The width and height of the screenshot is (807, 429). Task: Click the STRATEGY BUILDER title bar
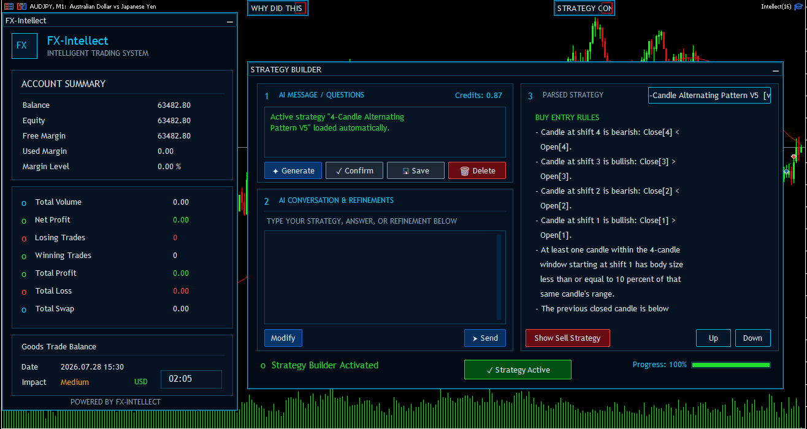[x=515, y=70]
